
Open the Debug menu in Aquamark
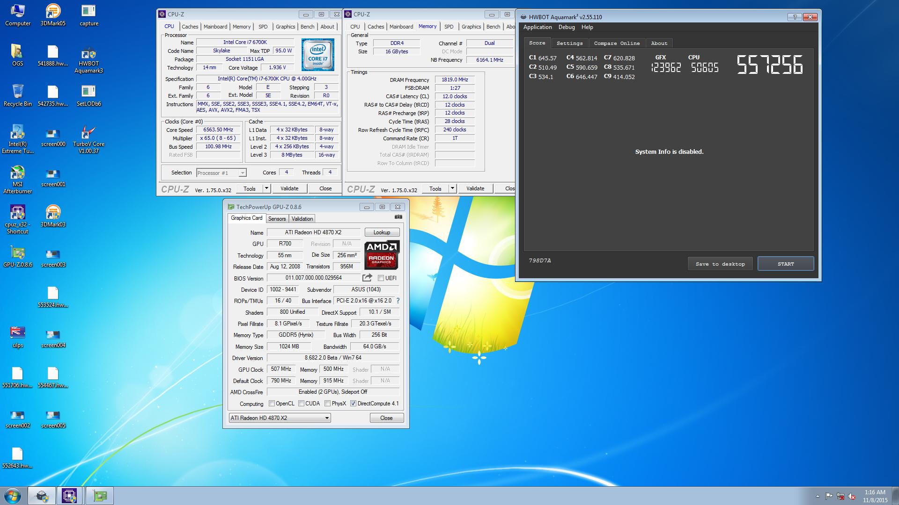(x=567, y=27)
